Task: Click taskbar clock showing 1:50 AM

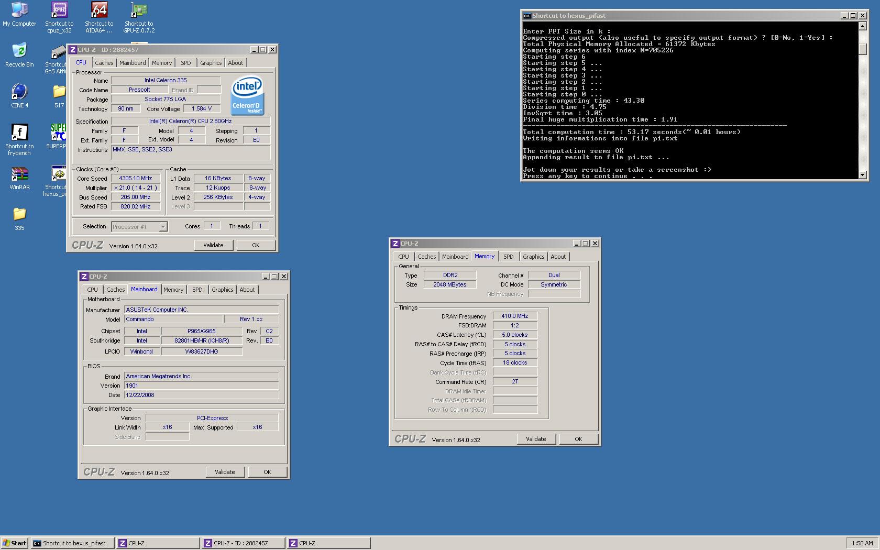Action: [x=862, y=543]
